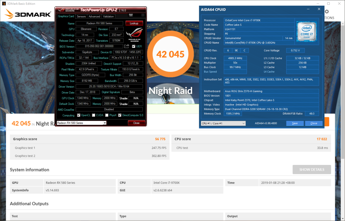Click the CPU score value 17 022
This screenshot has width=345, height=221.
point(322,139)
